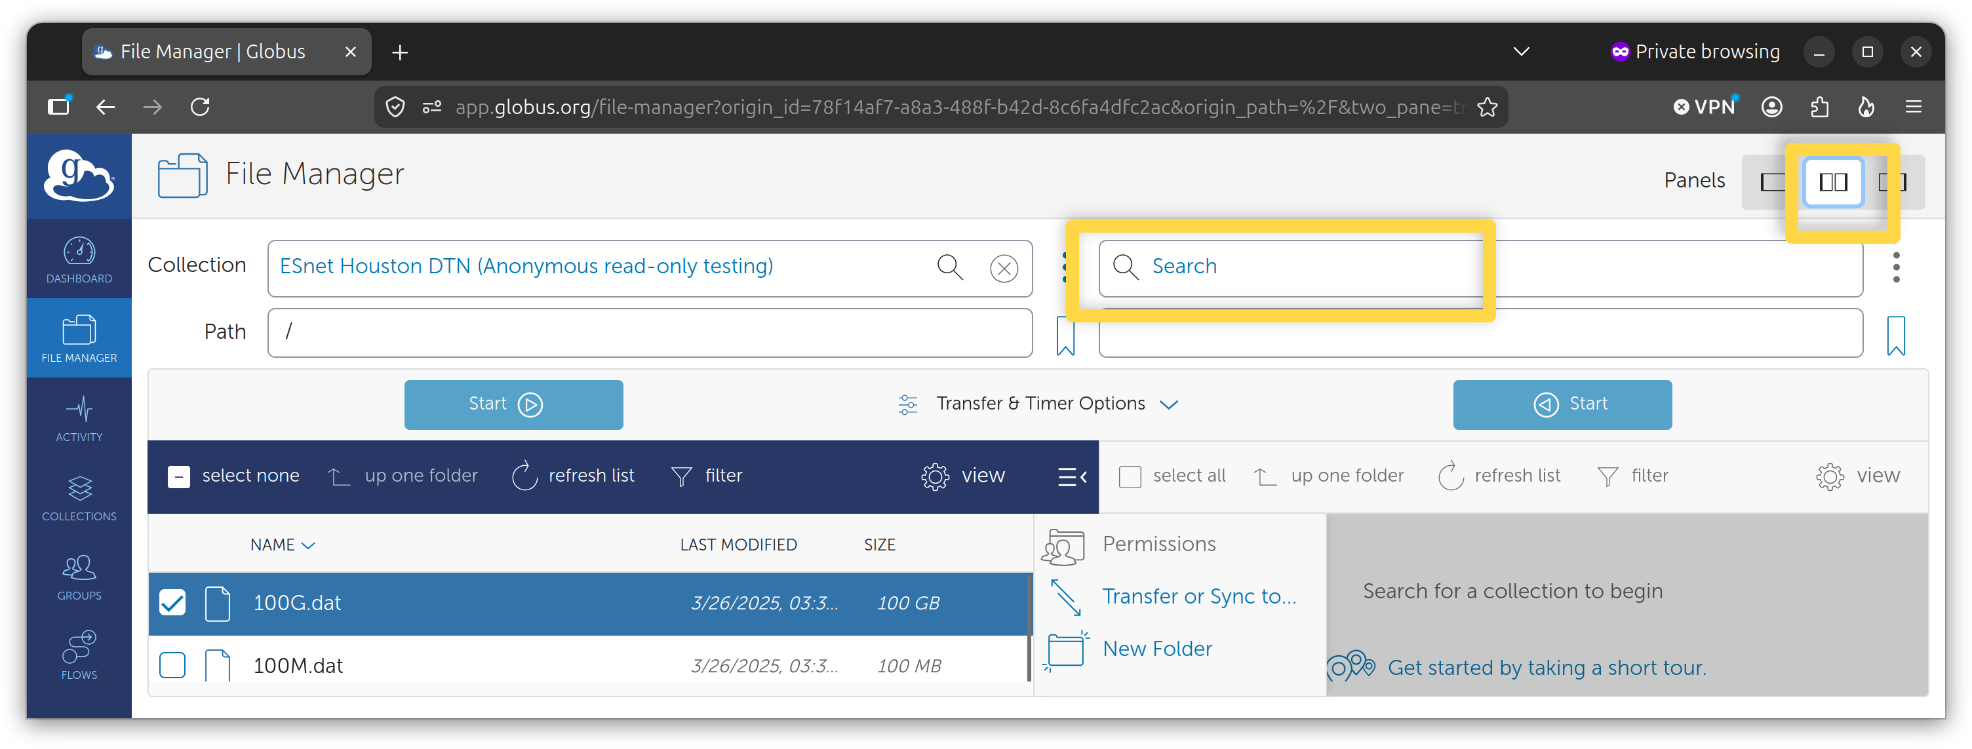Open the Collections sidebar icon

tap(79, 498)
